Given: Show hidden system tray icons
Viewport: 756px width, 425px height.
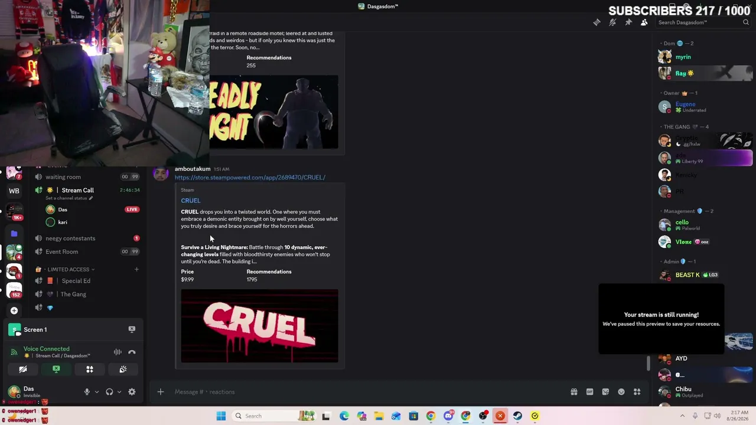Looking at the screenshot, I should [682, 416].
